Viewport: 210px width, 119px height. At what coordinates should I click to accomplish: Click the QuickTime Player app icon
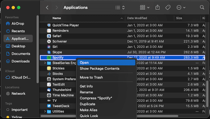49,25
